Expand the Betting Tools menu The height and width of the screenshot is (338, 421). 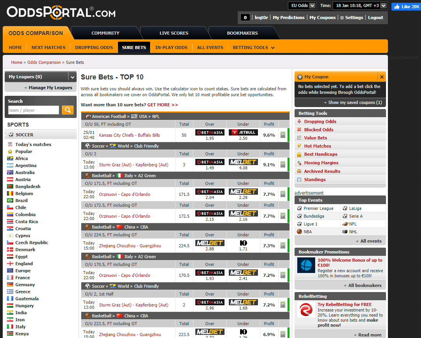[254, 48]
